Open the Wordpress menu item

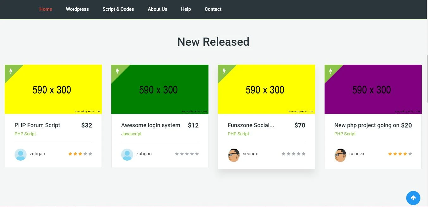click(x=77, y=9)
